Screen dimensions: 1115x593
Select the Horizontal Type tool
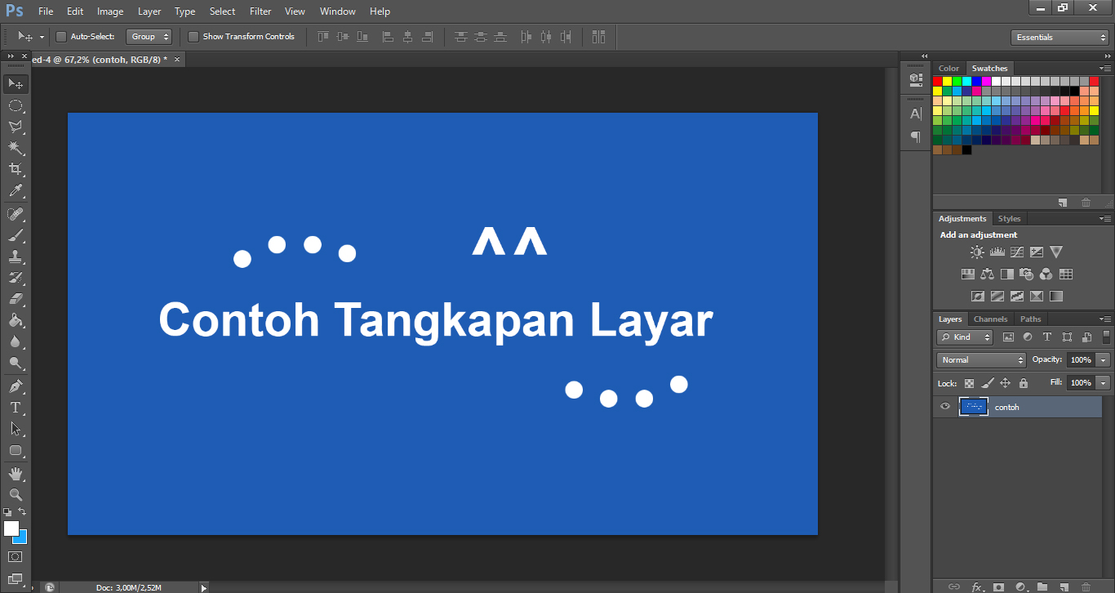point(15,408)
